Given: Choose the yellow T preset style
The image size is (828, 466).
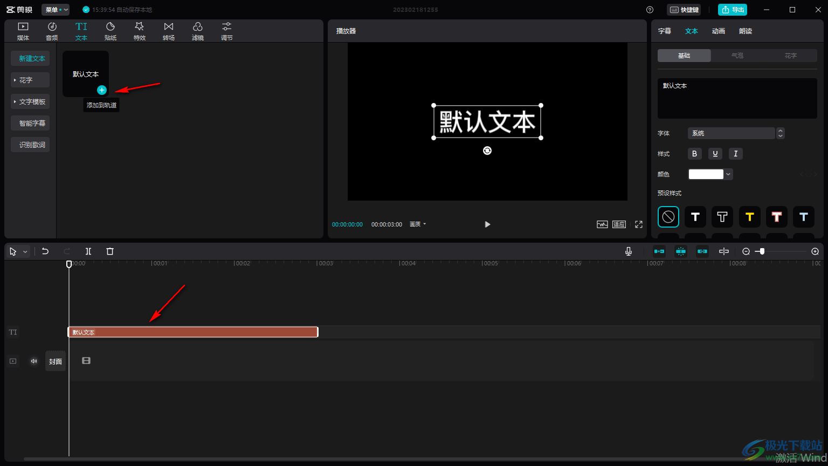Looking at the screenshot, I should pos(750,217).
